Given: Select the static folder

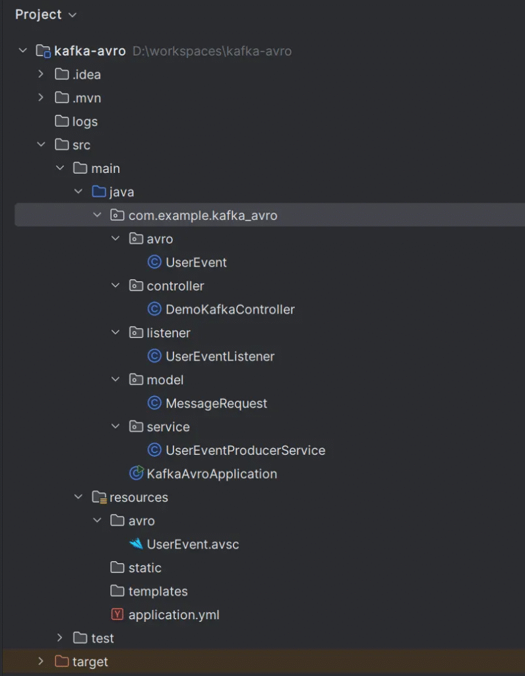Looking at the screenshot, I should coord(144,568).
